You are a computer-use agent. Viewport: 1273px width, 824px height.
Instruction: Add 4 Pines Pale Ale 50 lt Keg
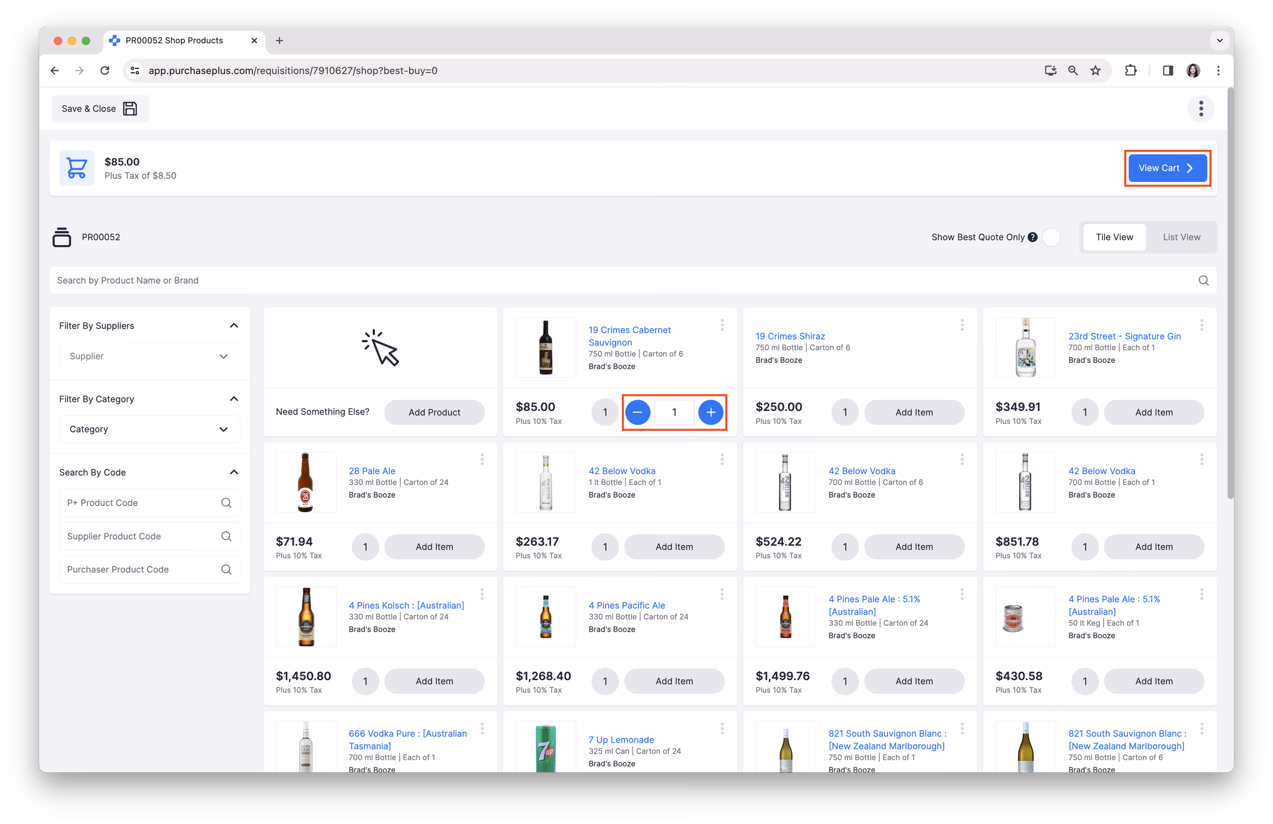tap(1153, 681)
